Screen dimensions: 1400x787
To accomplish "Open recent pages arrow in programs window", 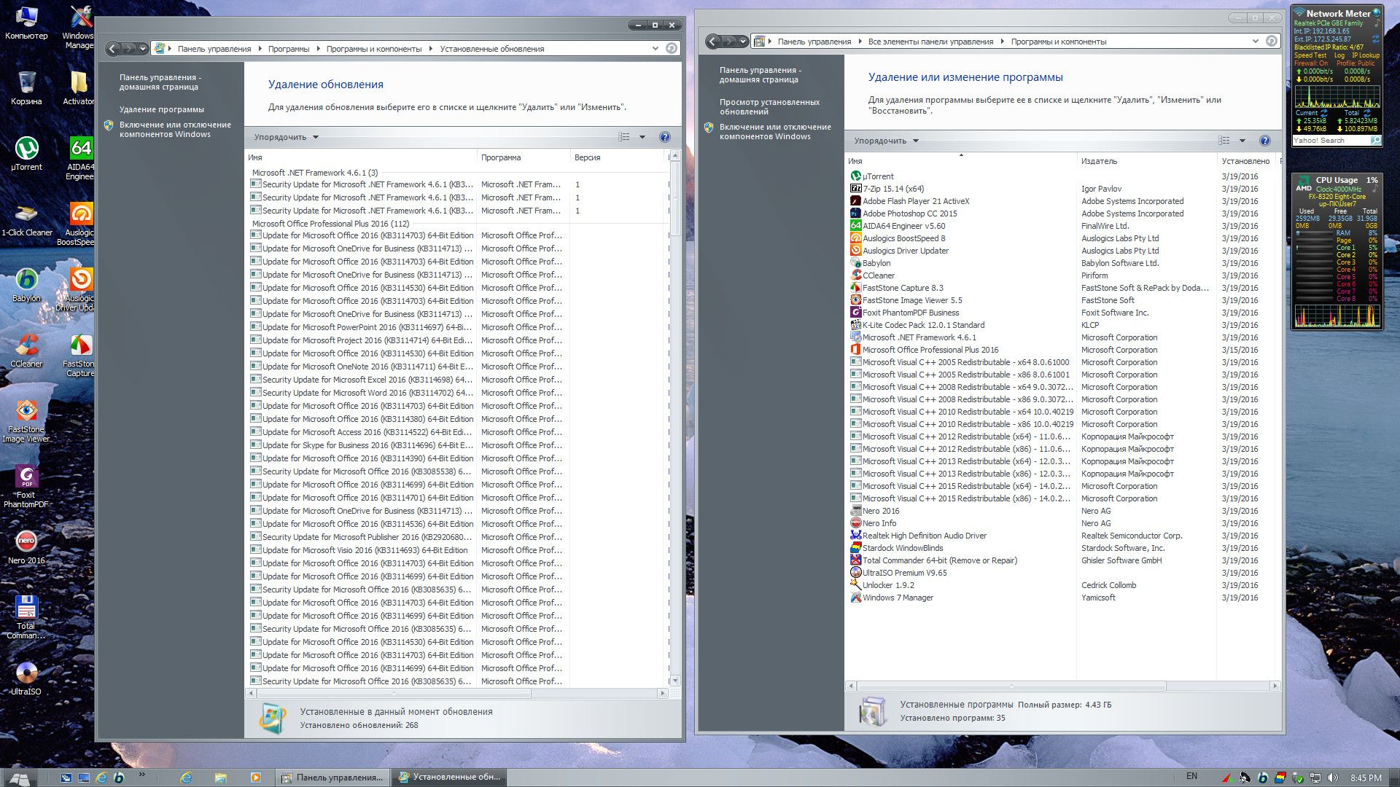I will 743,42.
